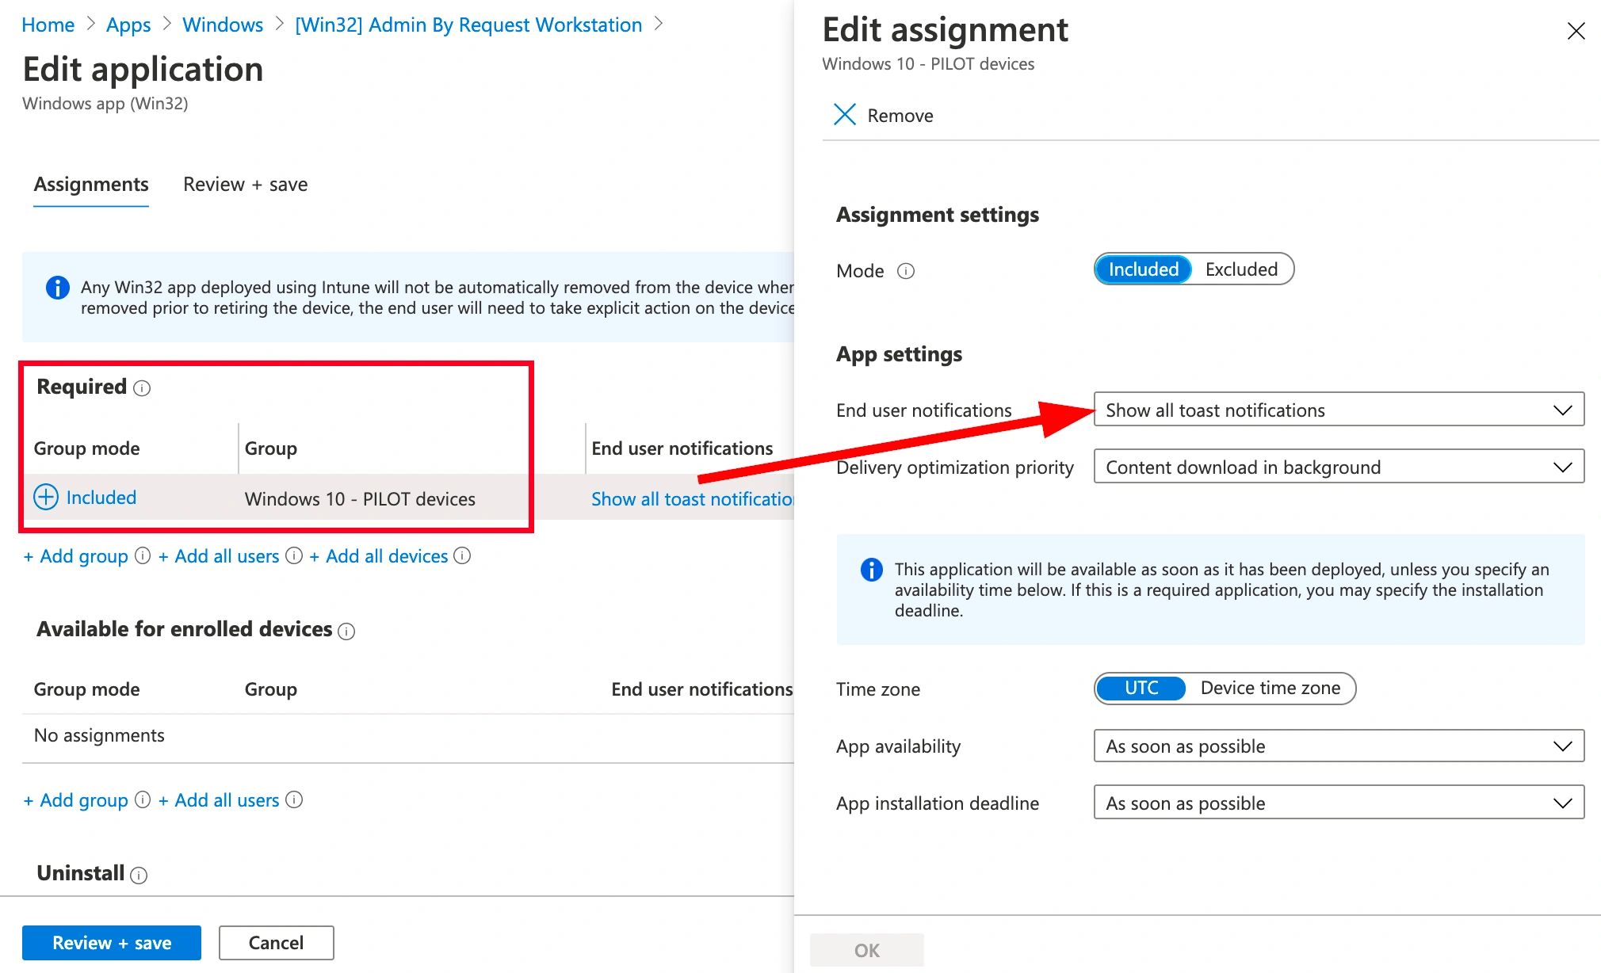Set Mode to Excluded
Image resolution: width=1601 pixels, height=973 pixels.
tap(1240, 269)
